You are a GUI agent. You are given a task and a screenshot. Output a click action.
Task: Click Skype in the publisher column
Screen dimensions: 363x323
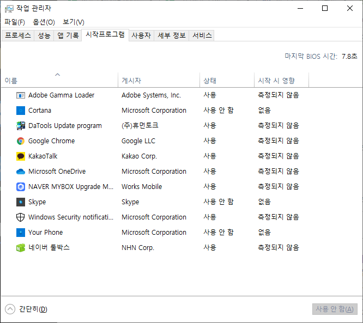click(130, 202)
